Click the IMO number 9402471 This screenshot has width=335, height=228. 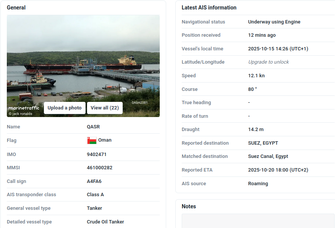(97, 155)
